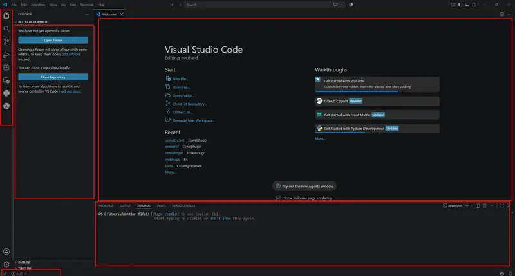Open the chat dropdown arrow in title bar
The image size is (515, 276).
point(342,5)
